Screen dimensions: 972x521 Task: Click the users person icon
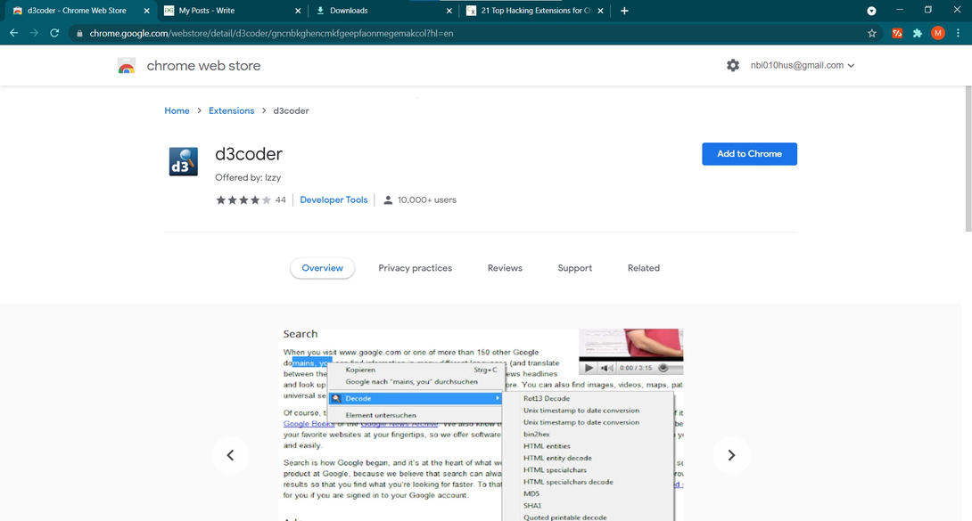388,199
